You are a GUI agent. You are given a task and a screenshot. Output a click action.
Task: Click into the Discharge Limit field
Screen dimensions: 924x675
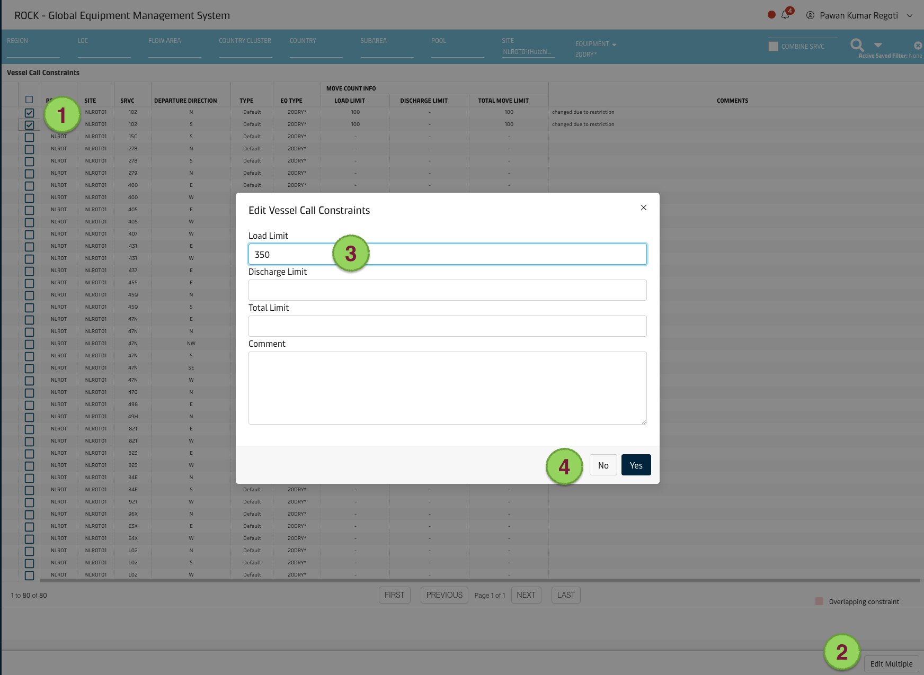(447, 290)
